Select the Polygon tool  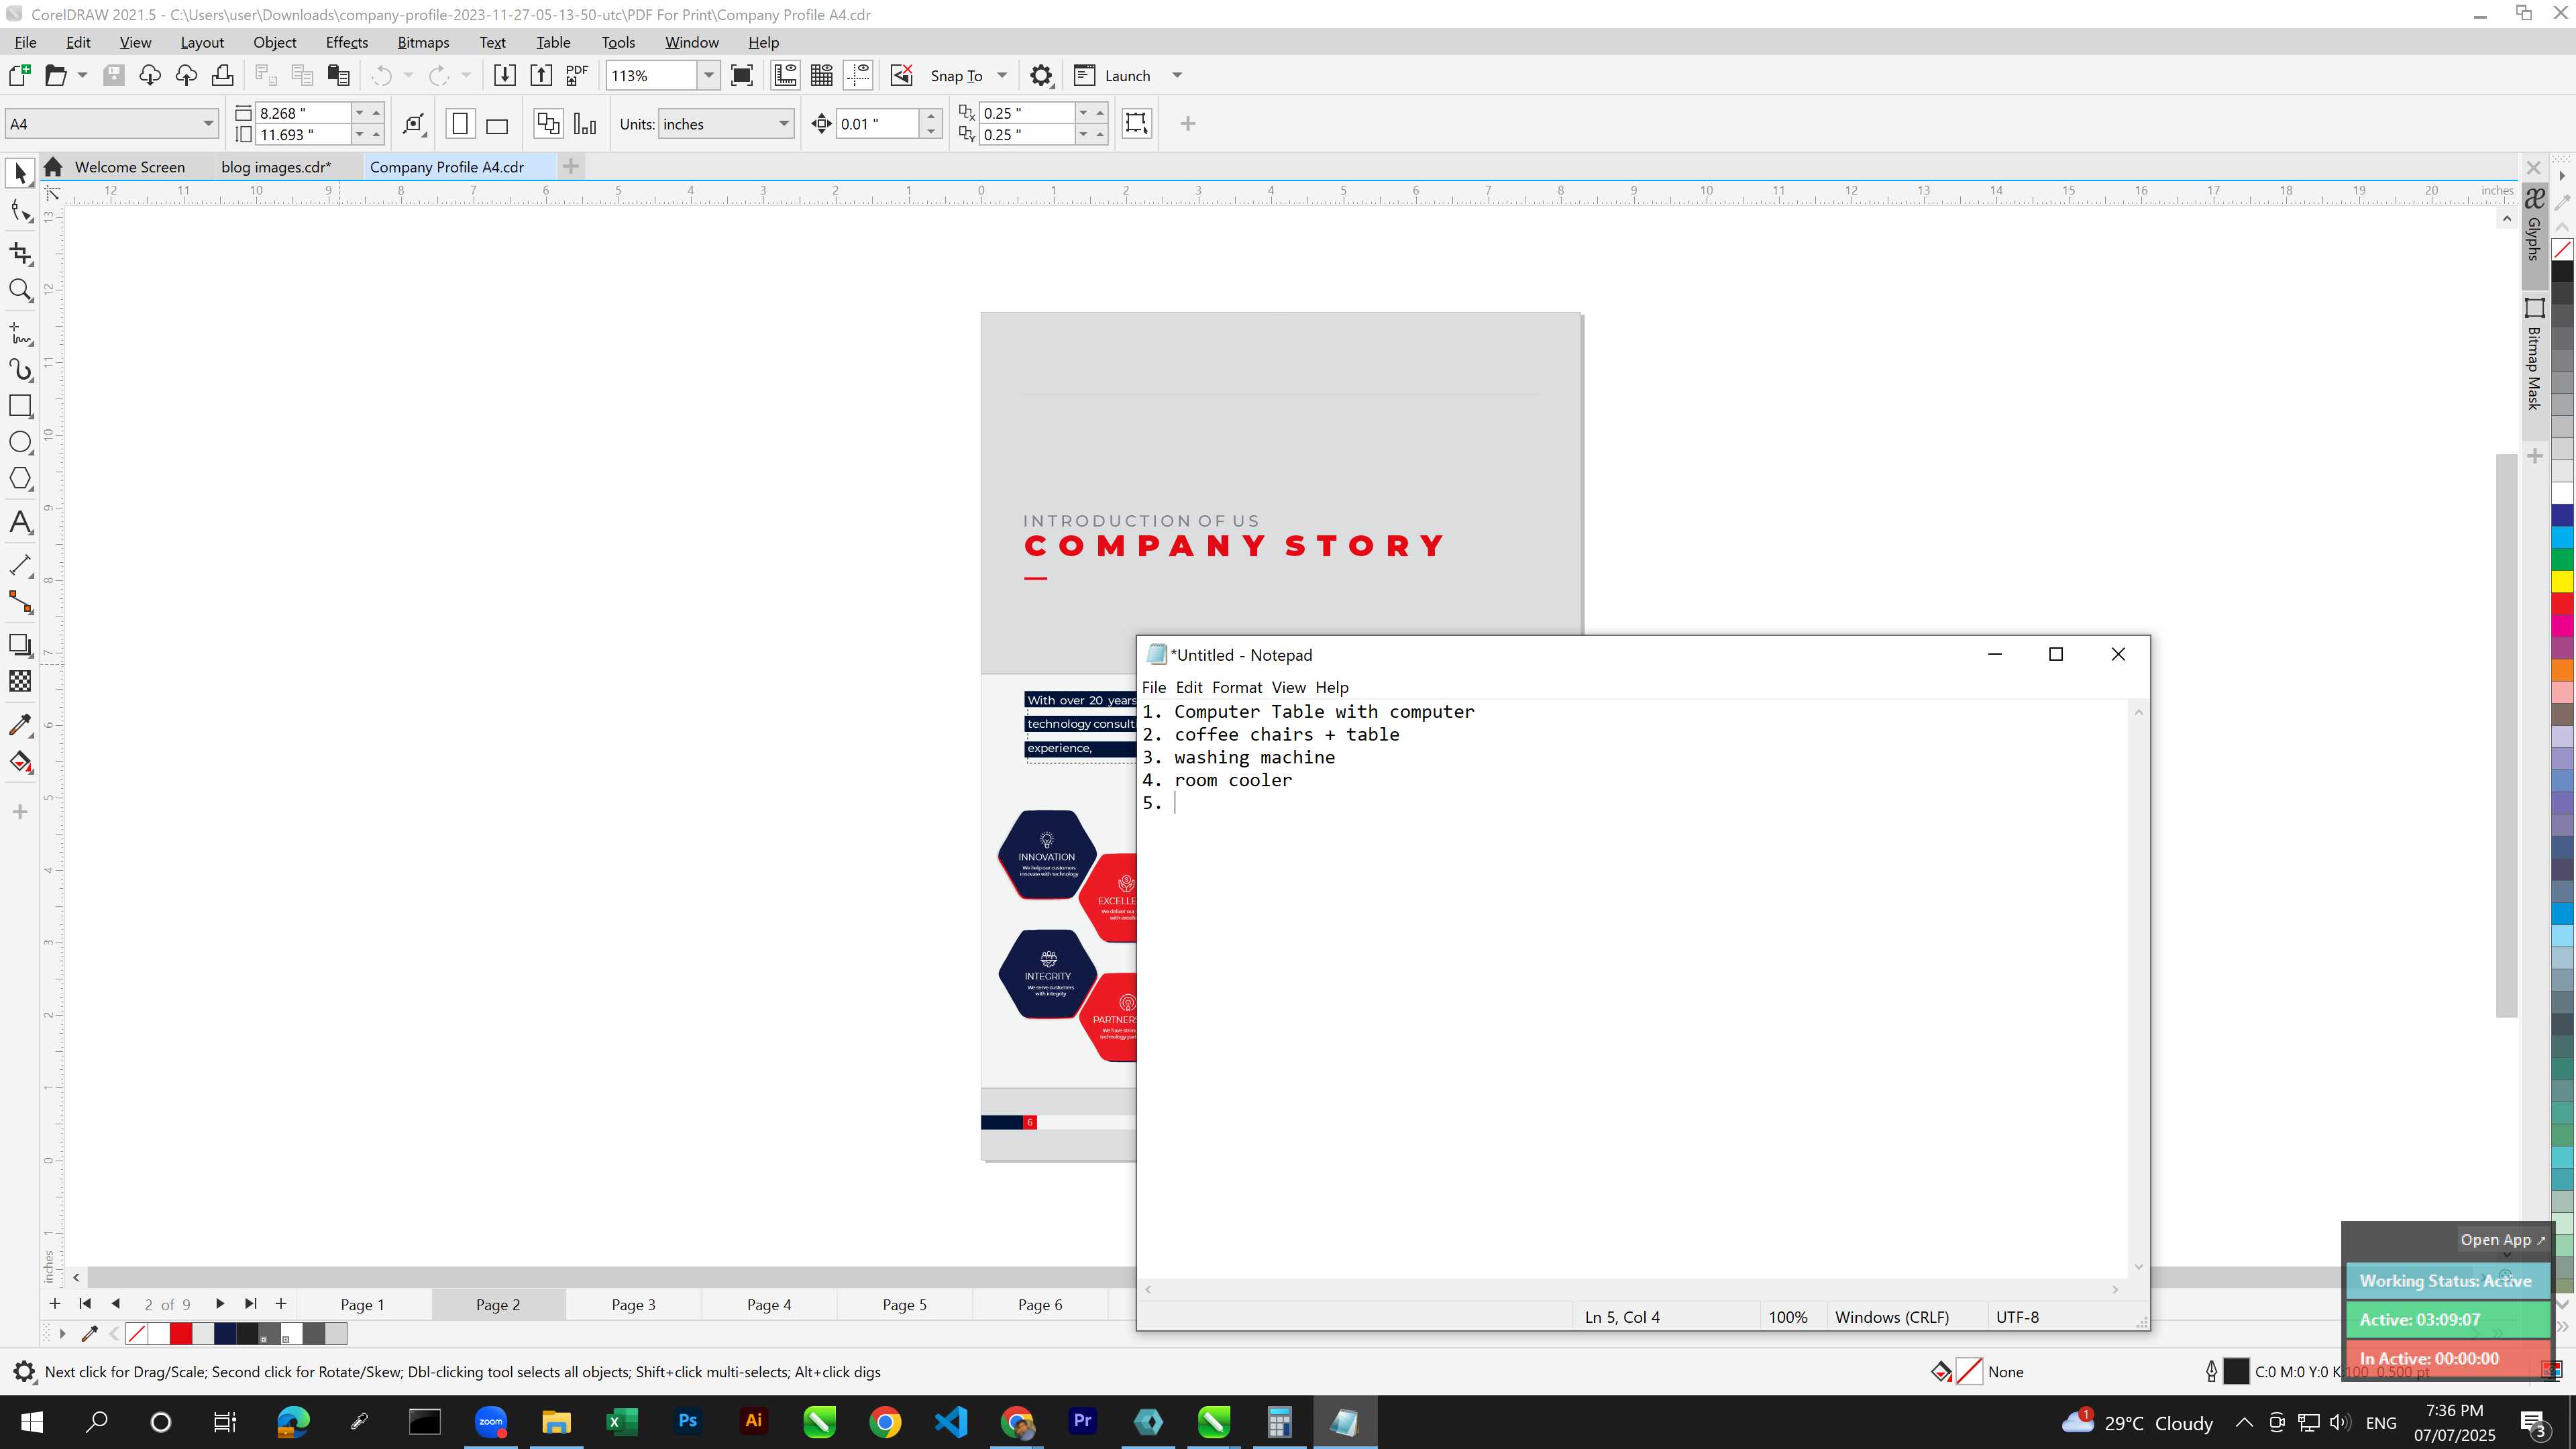click(x=20, y=478)
